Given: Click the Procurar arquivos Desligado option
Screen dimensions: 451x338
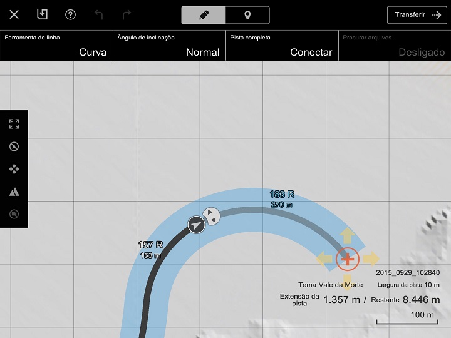Looking at the screenshot, I should [395, 46].
